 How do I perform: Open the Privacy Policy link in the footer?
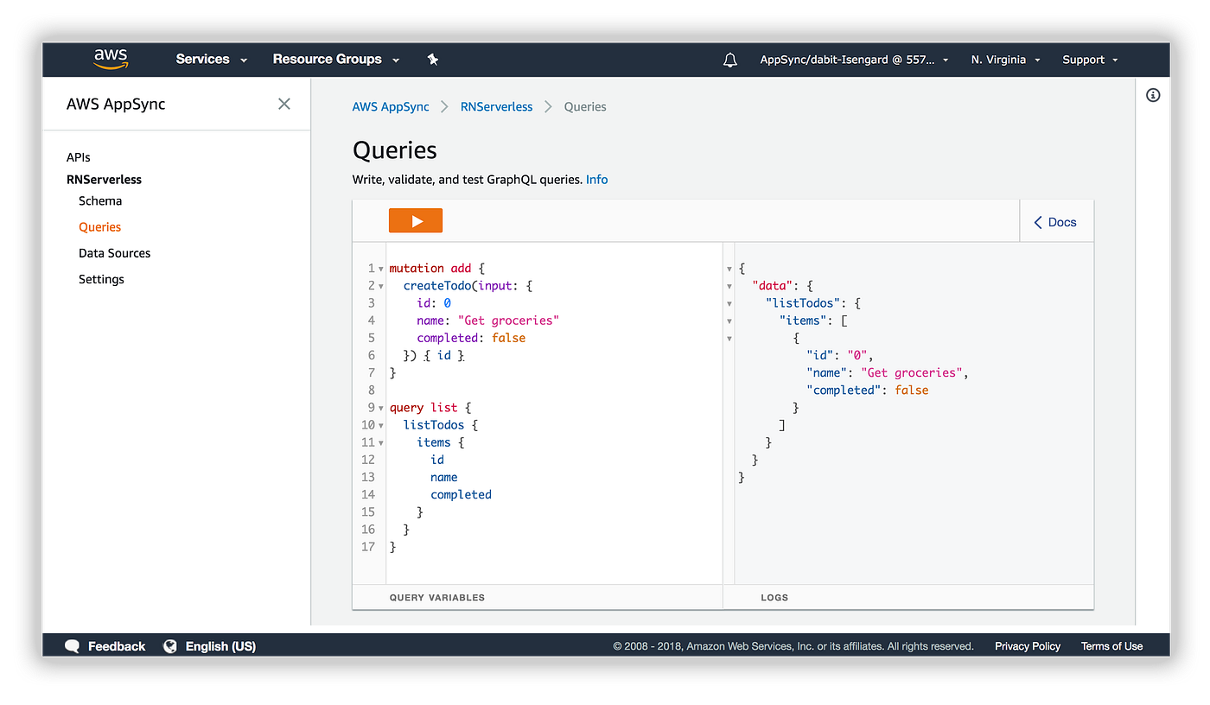[1027, 645]
